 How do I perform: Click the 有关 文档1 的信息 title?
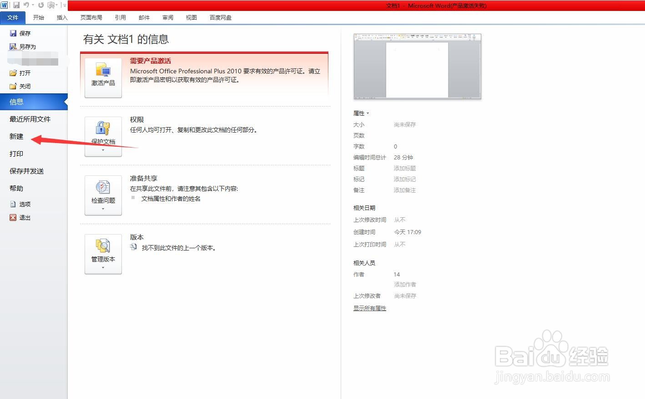(126, 39)
